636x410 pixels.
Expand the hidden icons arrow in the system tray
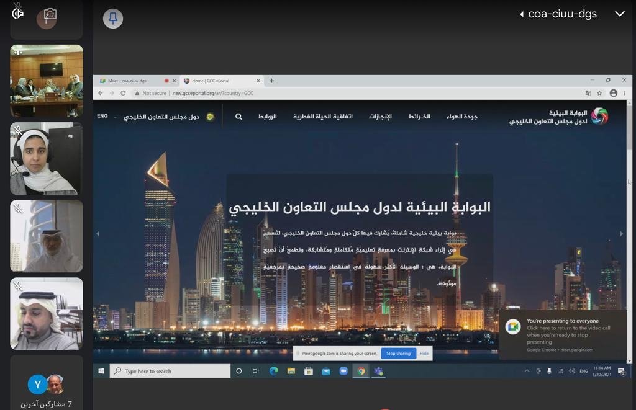click(x=527, y=371)
